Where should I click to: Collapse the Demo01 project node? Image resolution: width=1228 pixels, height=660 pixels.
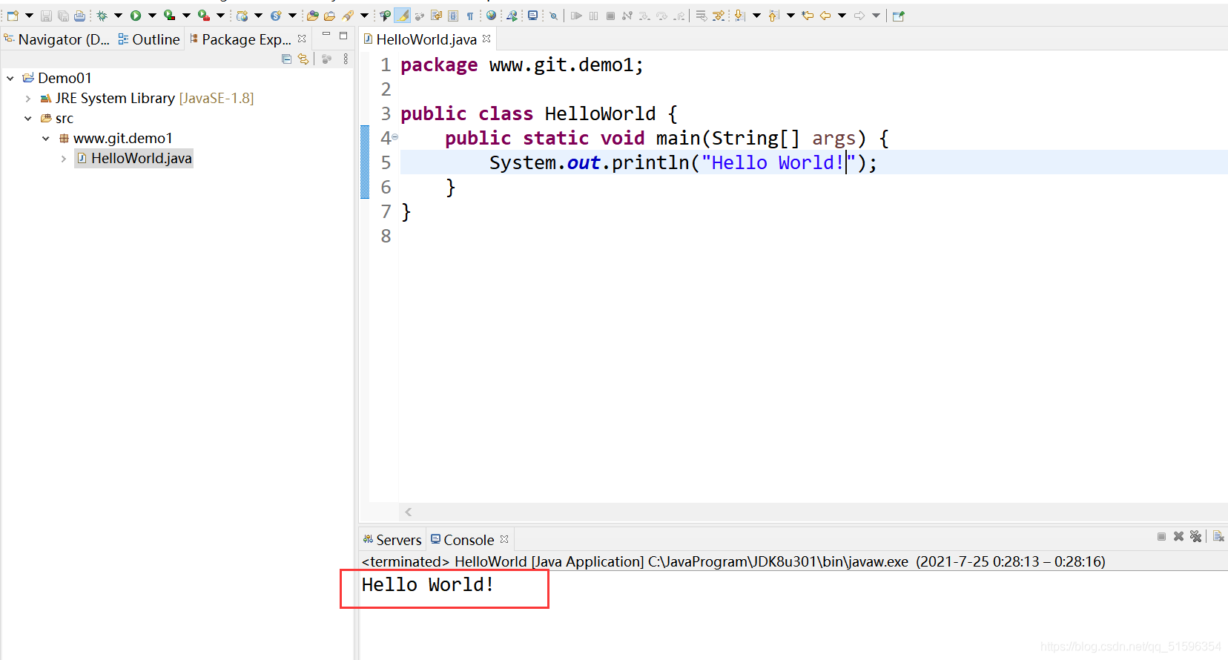tap(10, 78)
